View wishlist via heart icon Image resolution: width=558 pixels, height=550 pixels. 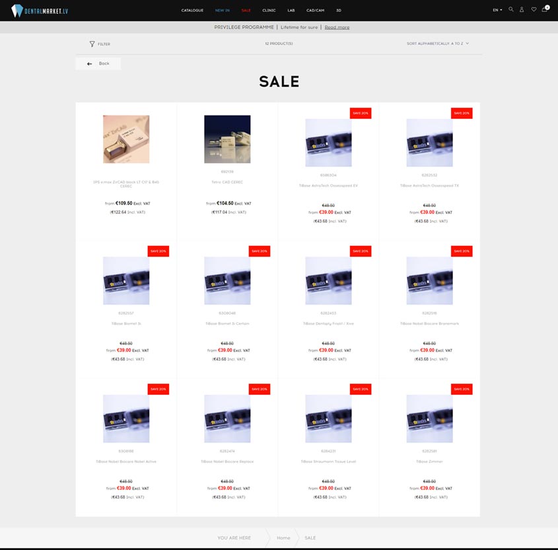click(x=534, y=10)
